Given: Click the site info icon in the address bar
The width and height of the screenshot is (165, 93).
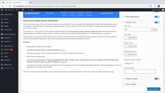Looking at the screenshot, I should point(14,6).
